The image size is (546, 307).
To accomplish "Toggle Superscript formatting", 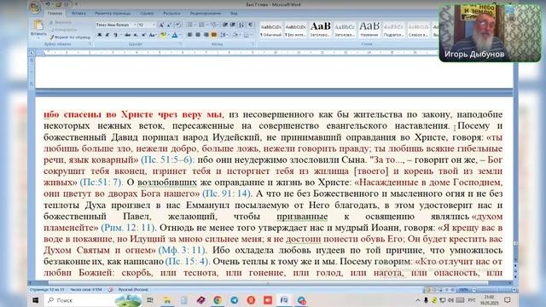I will pos(143,35).
